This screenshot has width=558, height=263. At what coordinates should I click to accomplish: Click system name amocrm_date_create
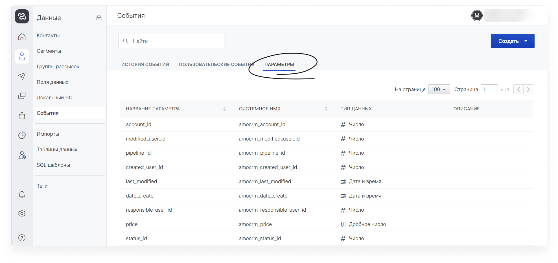pyautogui.click(x=263, y=196)
